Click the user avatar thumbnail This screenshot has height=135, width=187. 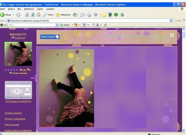coord(18,54)
